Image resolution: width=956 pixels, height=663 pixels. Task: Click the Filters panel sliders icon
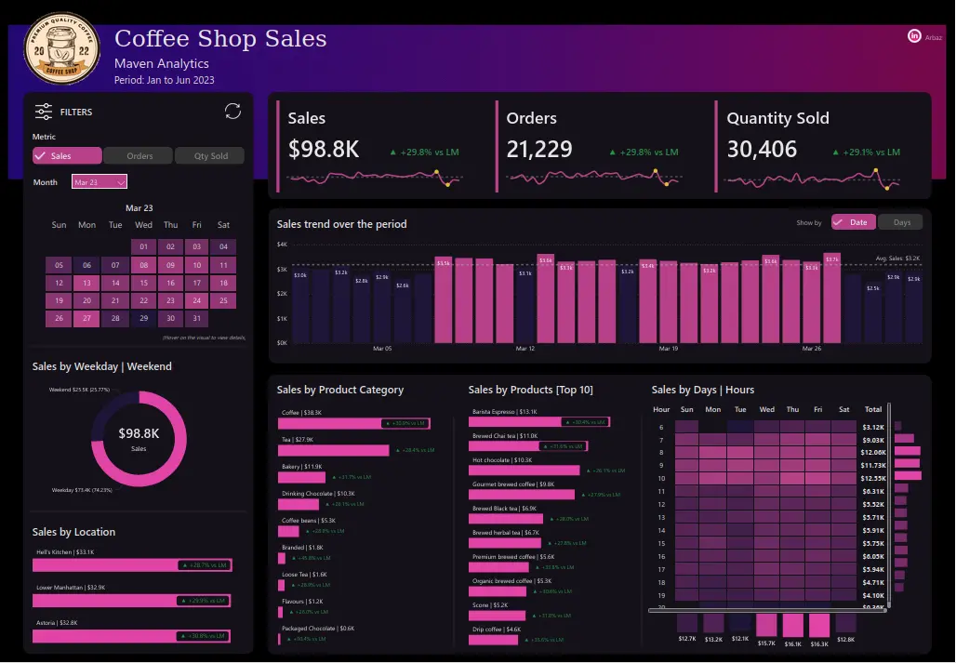[x=42, y=112]
